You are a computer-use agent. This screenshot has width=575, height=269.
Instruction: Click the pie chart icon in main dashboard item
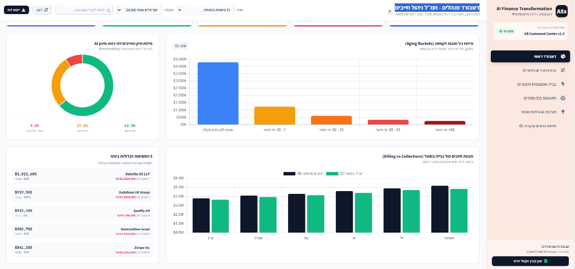click(x=563, y=57)
